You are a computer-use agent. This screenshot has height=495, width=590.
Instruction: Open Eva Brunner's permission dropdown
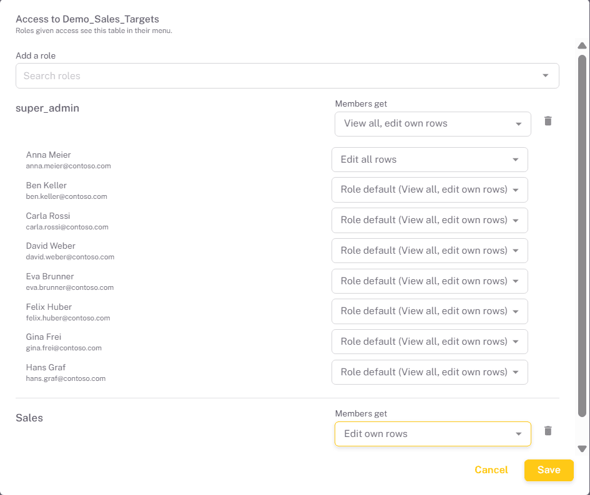(430, 281)
